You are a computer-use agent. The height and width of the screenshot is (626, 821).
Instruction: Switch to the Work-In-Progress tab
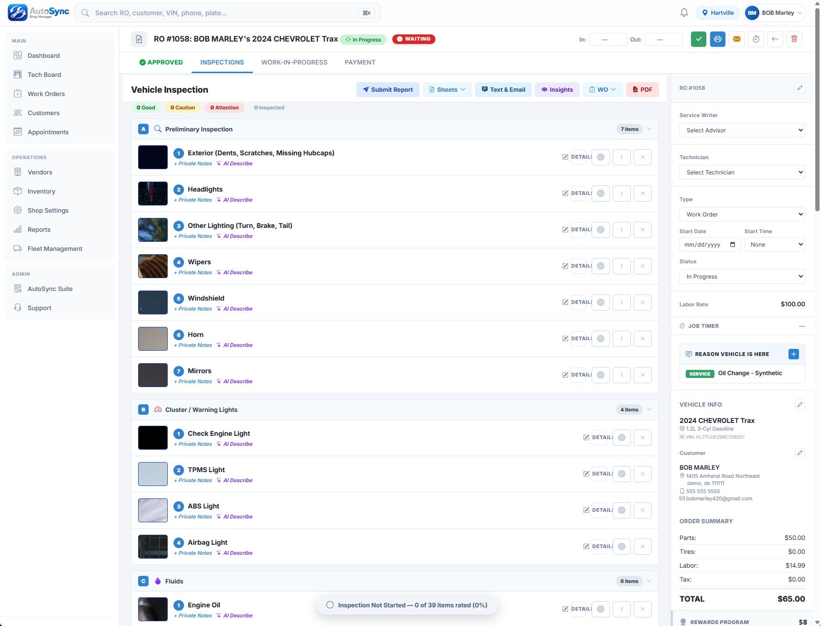[x=294, y=63]
